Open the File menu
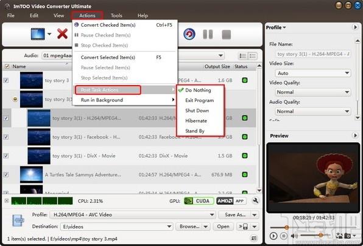 tap(10, 15)
